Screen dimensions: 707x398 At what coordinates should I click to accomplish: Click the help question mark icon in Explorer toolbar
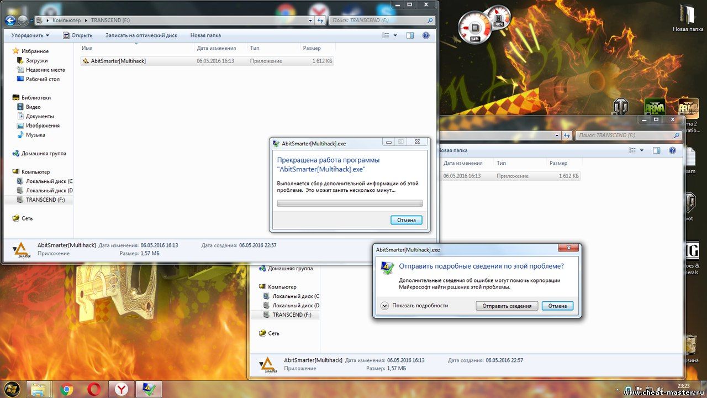[x=426, y=35]
